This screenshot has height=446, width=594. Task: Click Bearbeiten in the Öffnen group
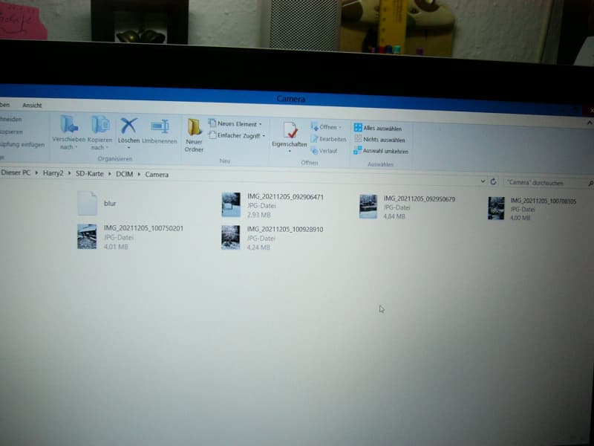click(328, 139)
